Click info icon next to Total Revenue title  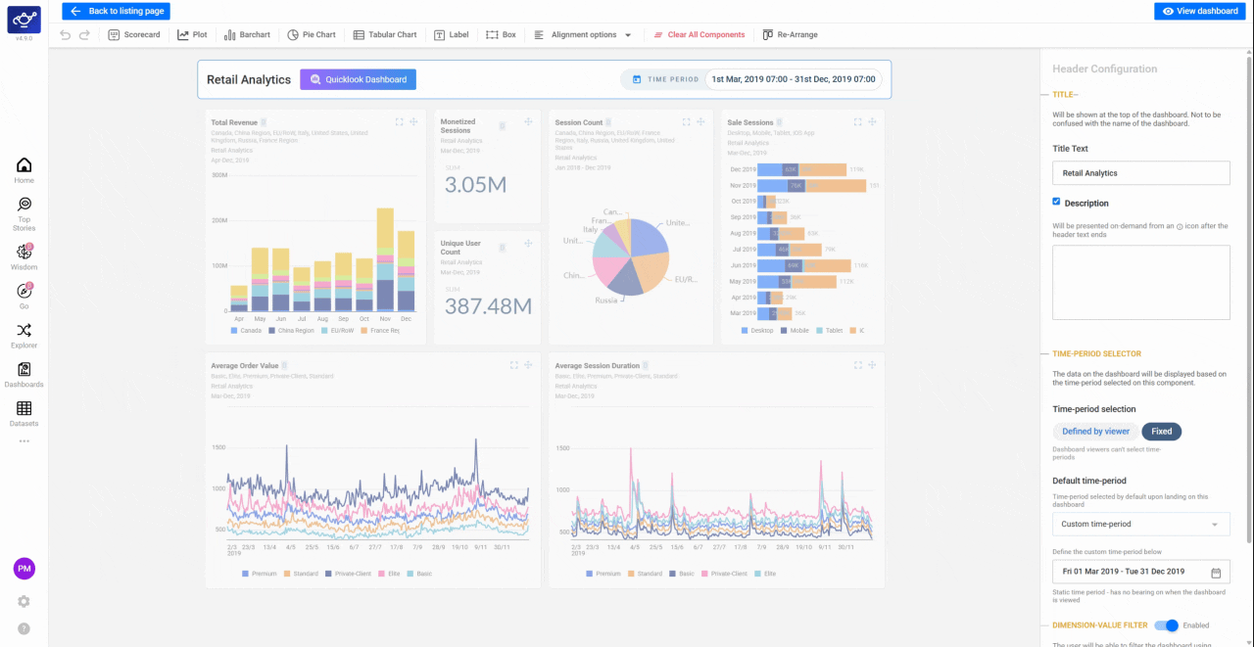[264, 123]
